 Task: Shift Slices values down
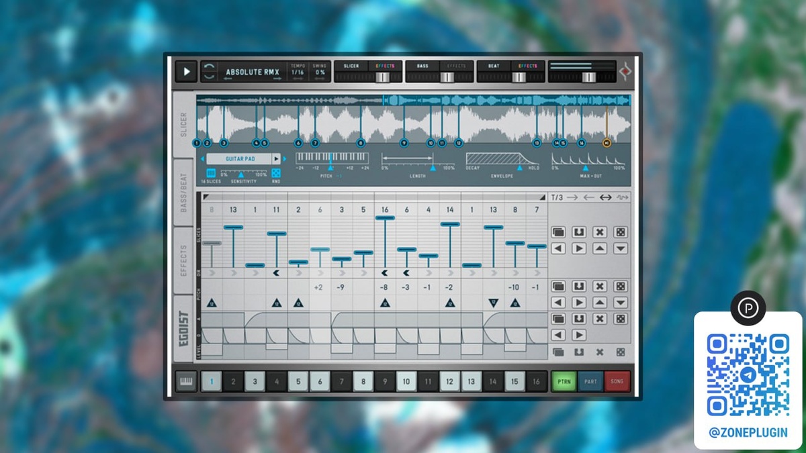621,248
